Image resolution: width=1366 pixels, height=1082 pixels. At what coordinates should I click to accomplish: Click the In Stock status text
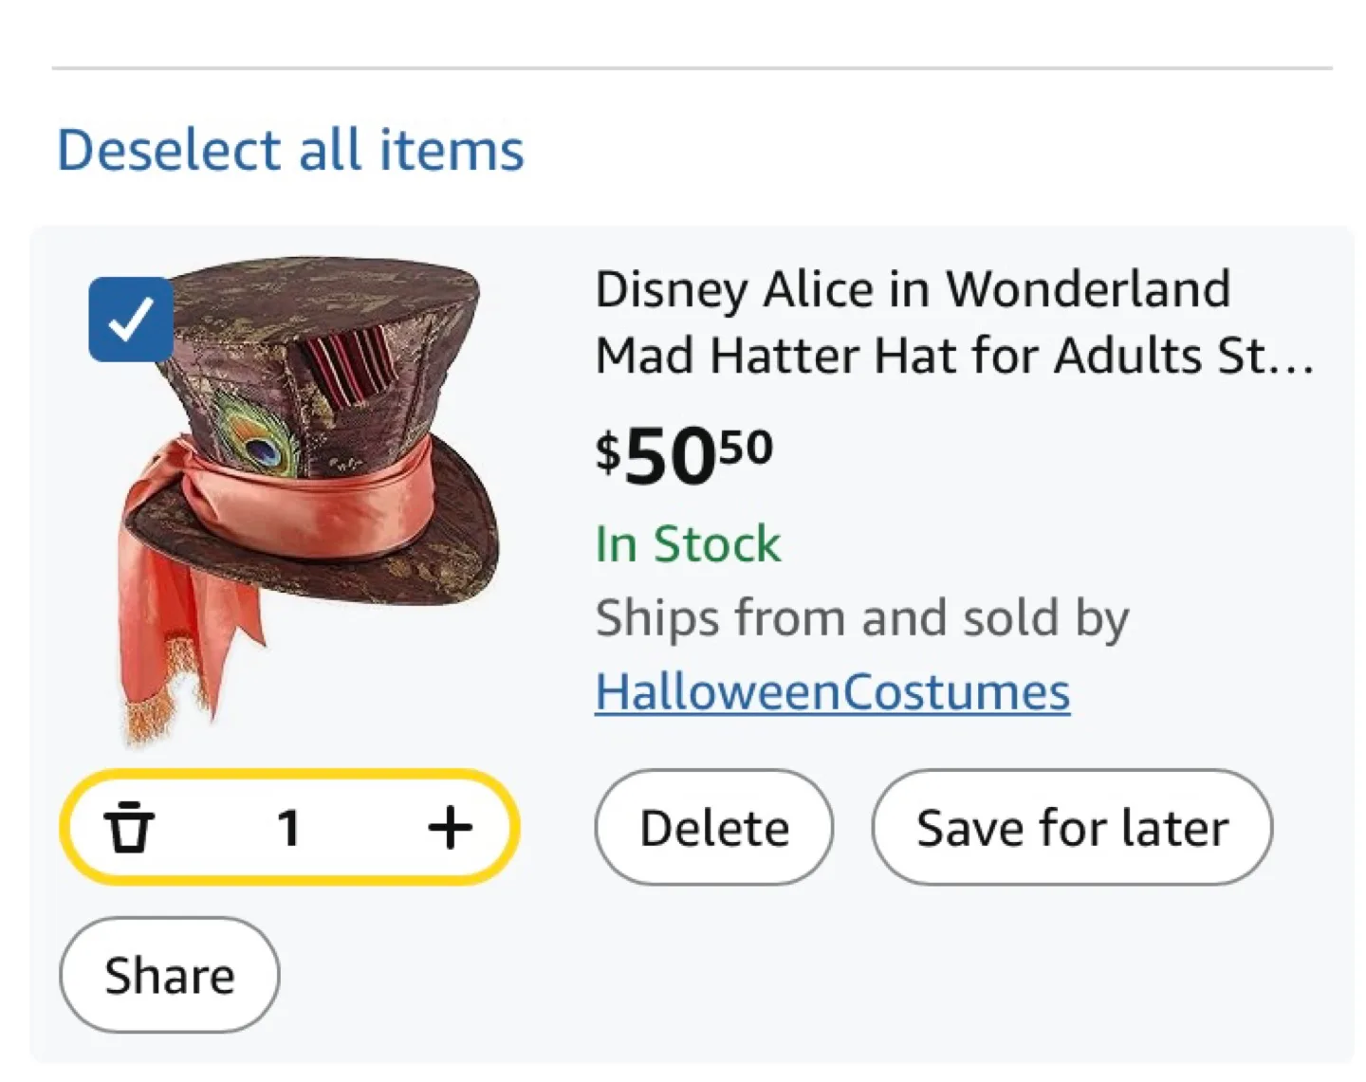(x=688, y=543)
